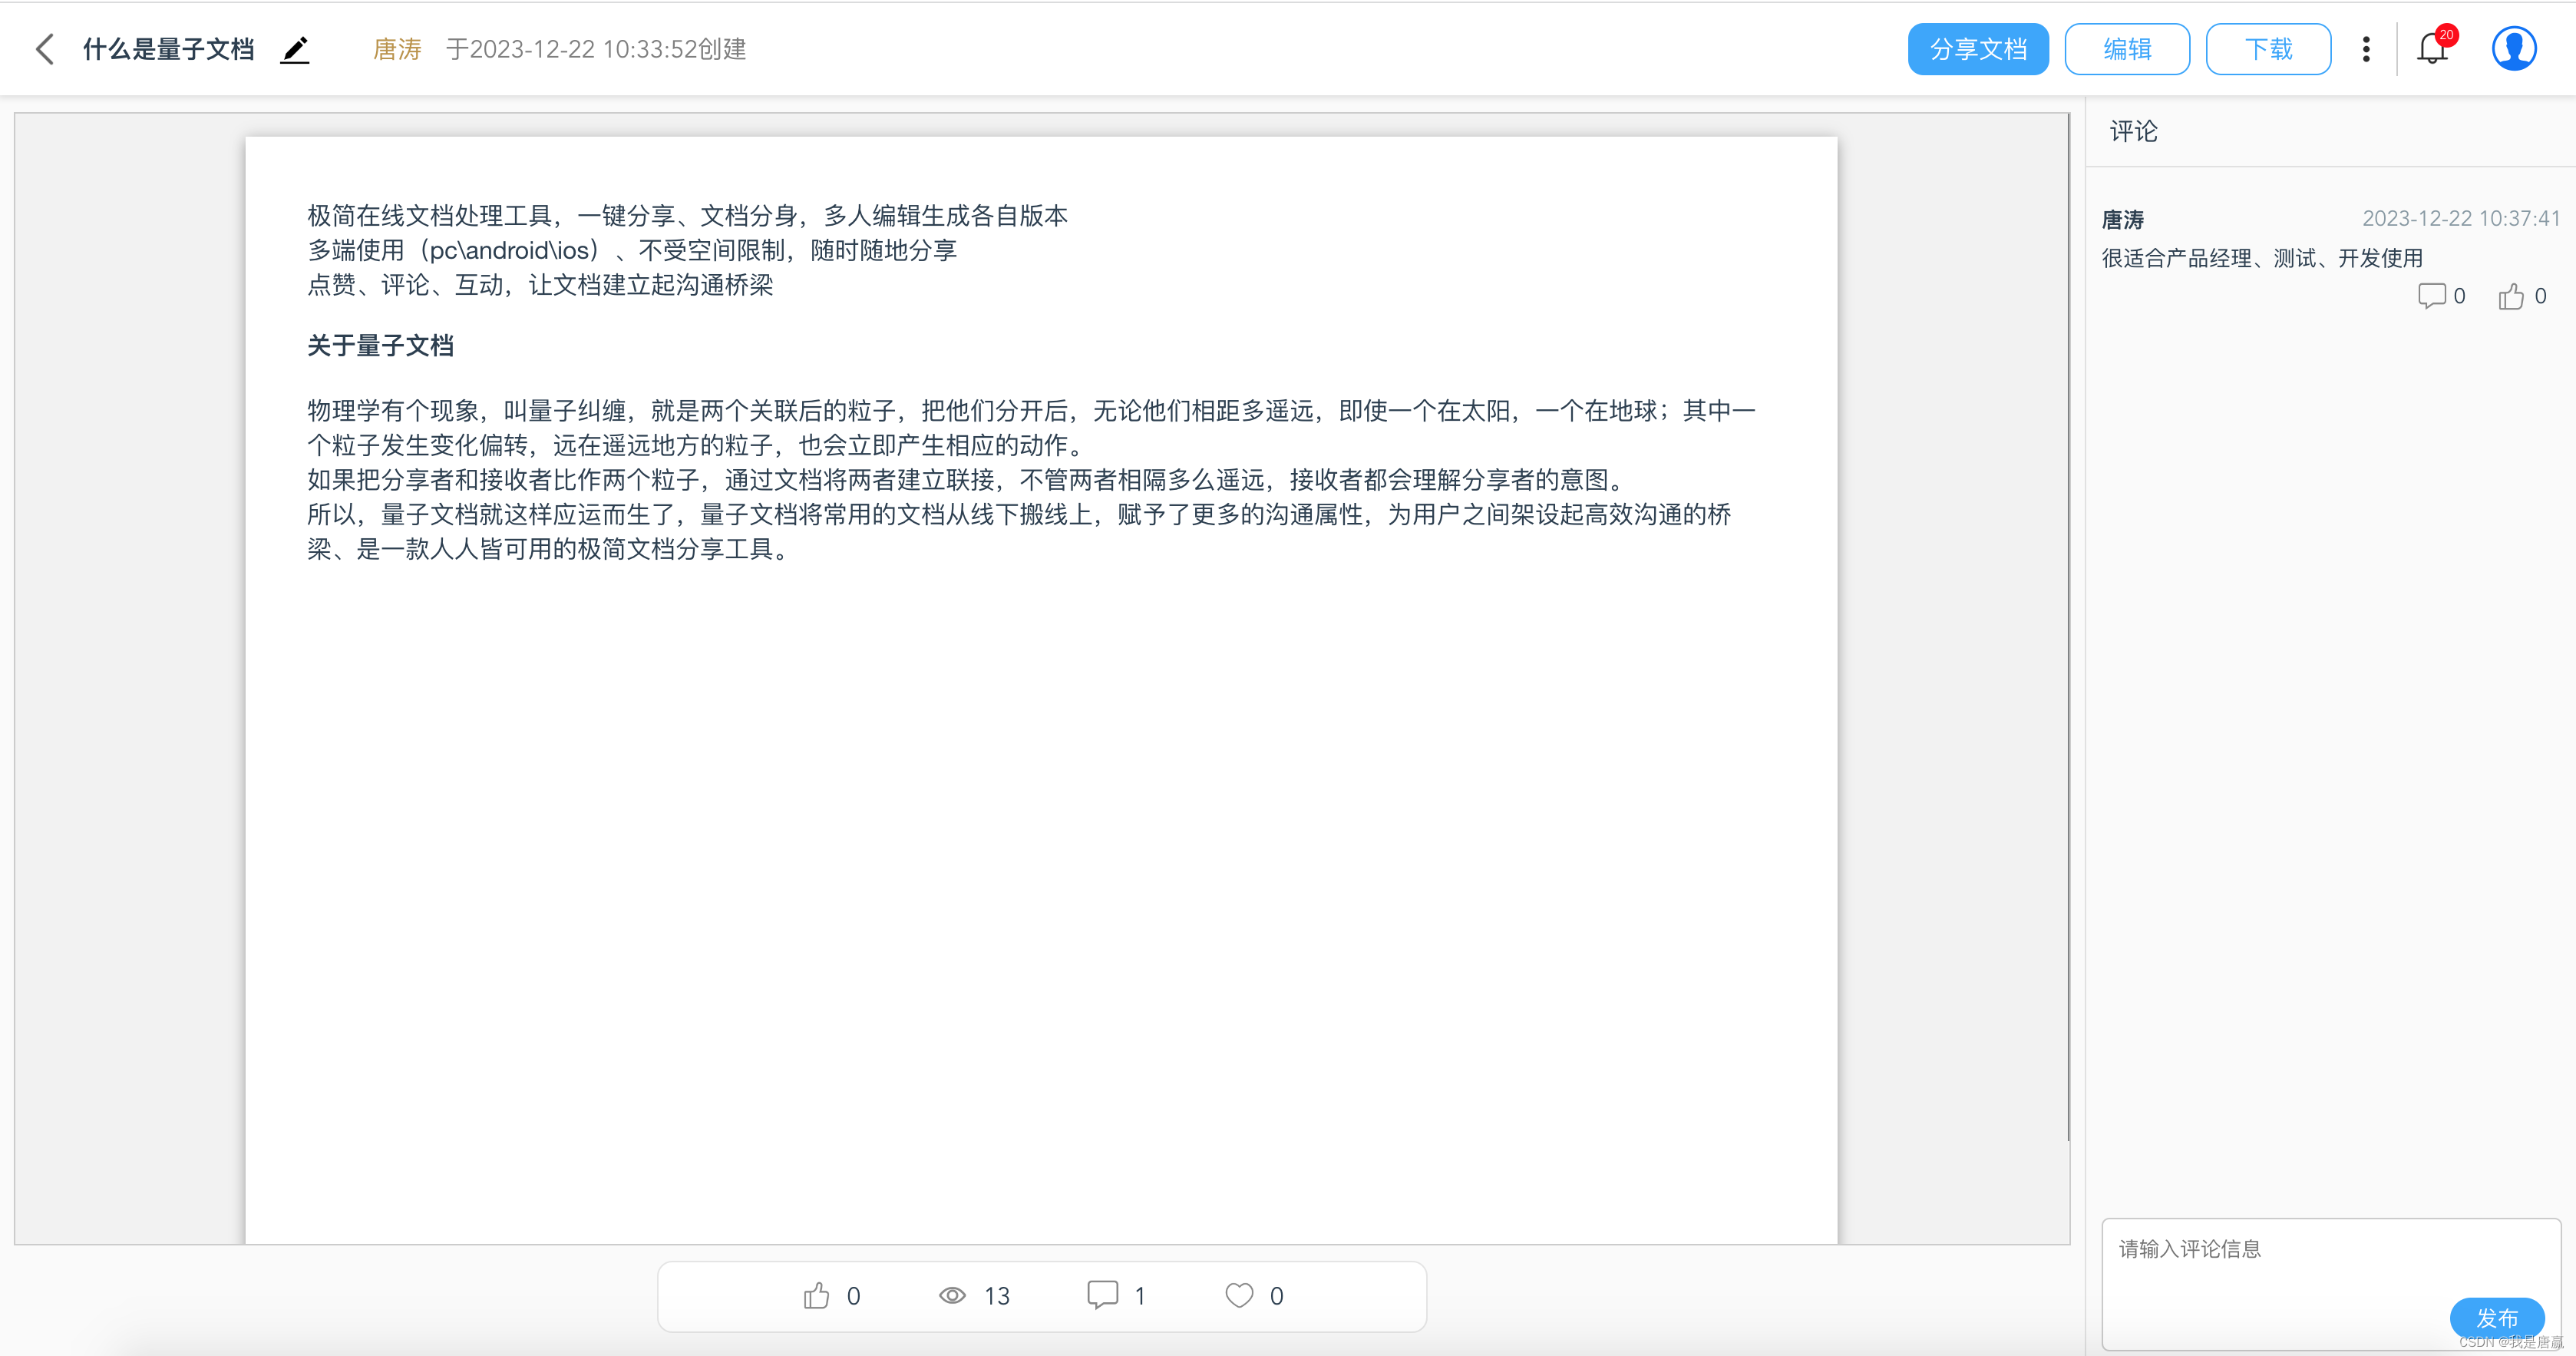The height and width of the screenshot is (1356, 2576).
Task: Click the document's vertical scrollbar
Action: [x=2067, y=628]
